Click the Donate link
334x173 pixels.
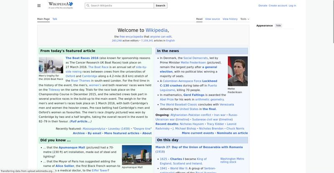[263, 5]
